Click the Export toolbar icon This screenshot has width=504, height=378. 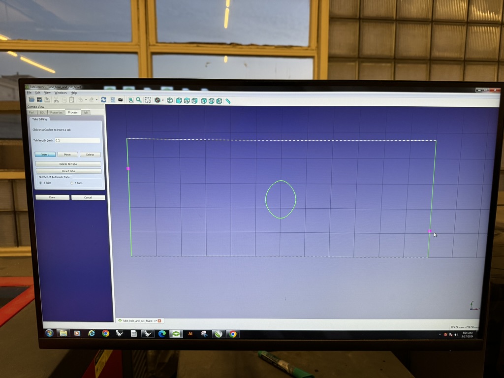coord(47,99)
